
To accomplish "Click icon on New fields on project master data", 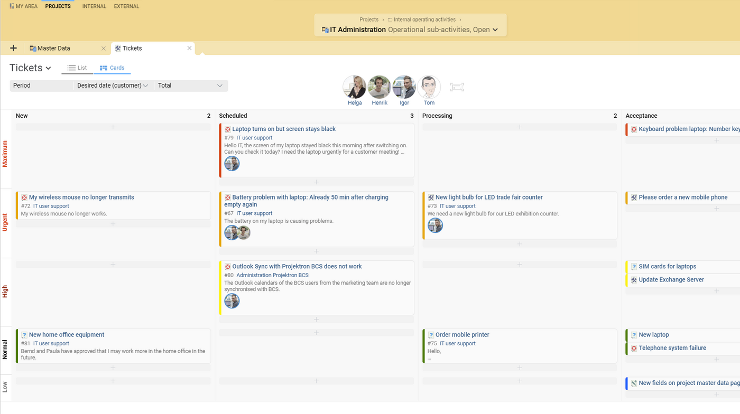I will coord(634,384).
